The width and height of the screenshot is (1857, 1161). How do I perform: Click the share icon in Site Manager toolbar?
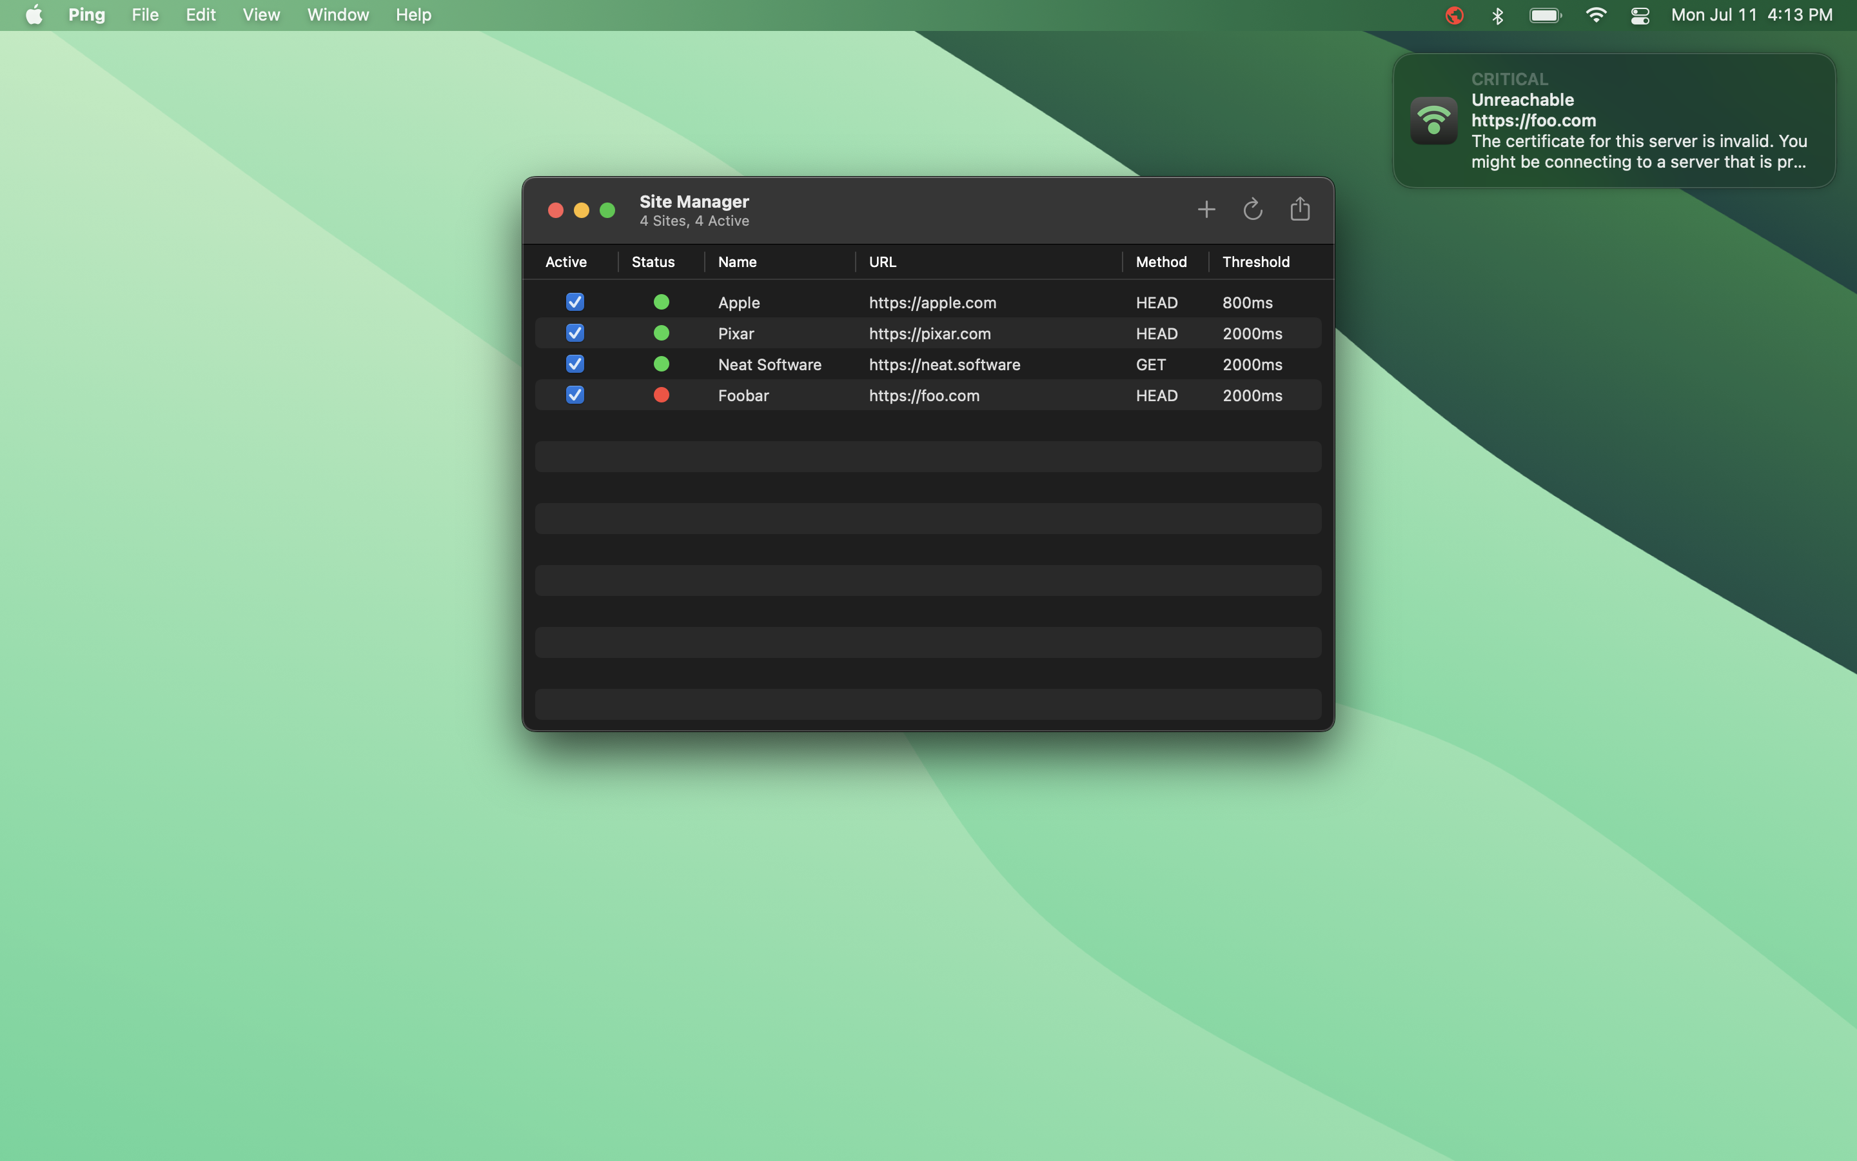click(x=1299, y=209)
